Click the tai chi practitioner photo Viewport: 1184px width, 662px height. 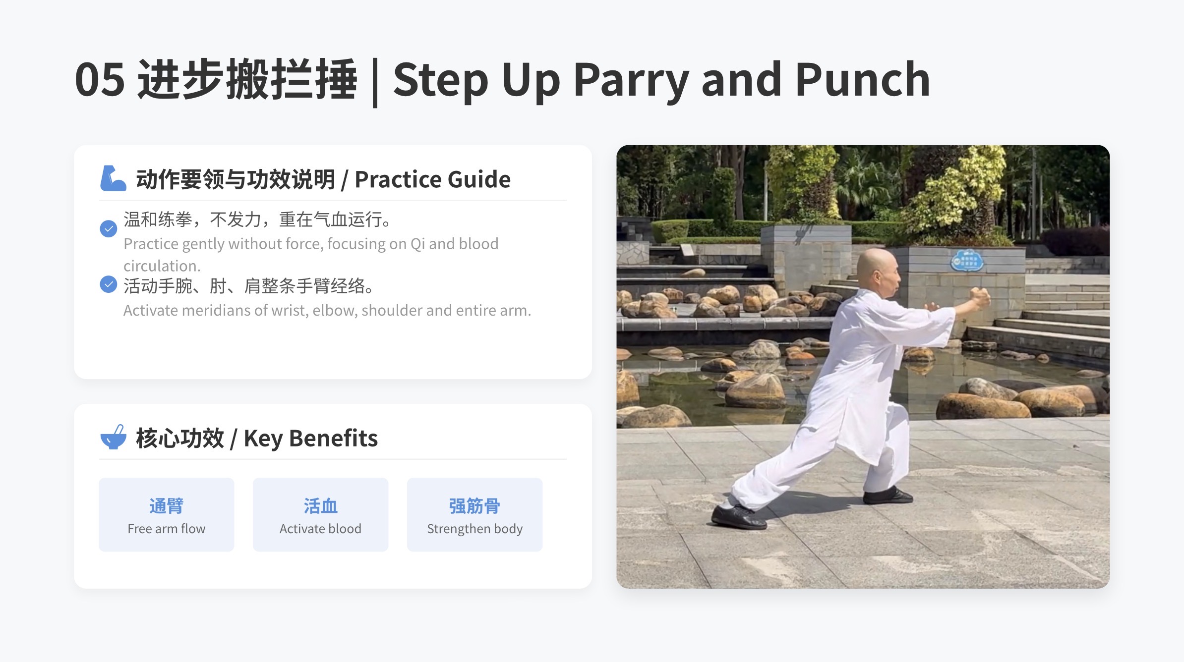click(x=863, y=367)
